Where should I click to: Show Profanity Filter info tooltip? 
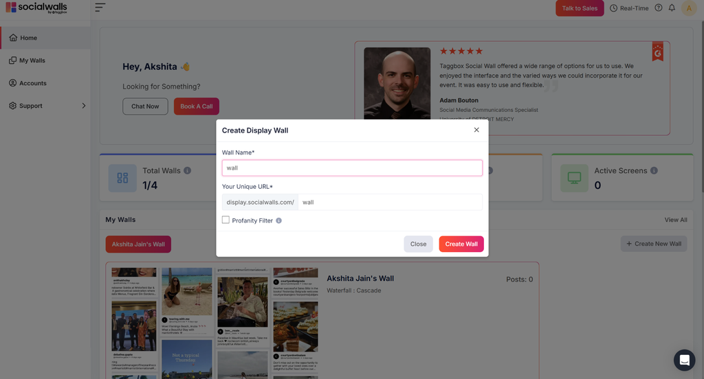(279, 220)
